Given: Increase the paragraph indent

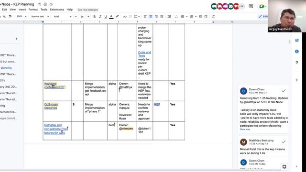Looking at the screenshot, I should (x=206, y=17).
